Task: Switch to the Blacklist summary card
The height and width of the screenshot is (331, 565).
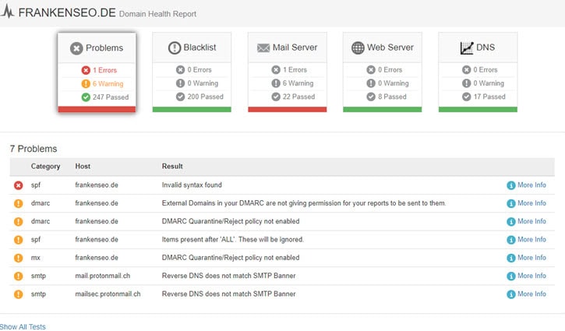Action: click(x=192, y=72)
